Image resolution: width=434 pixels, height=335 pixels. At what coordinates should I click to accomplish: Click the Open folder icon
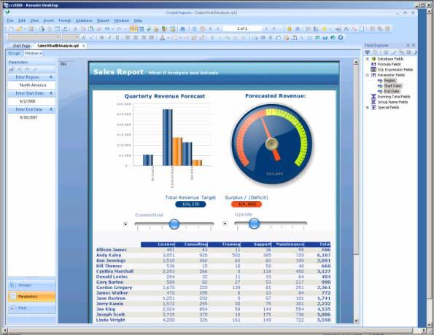[19, 28]
